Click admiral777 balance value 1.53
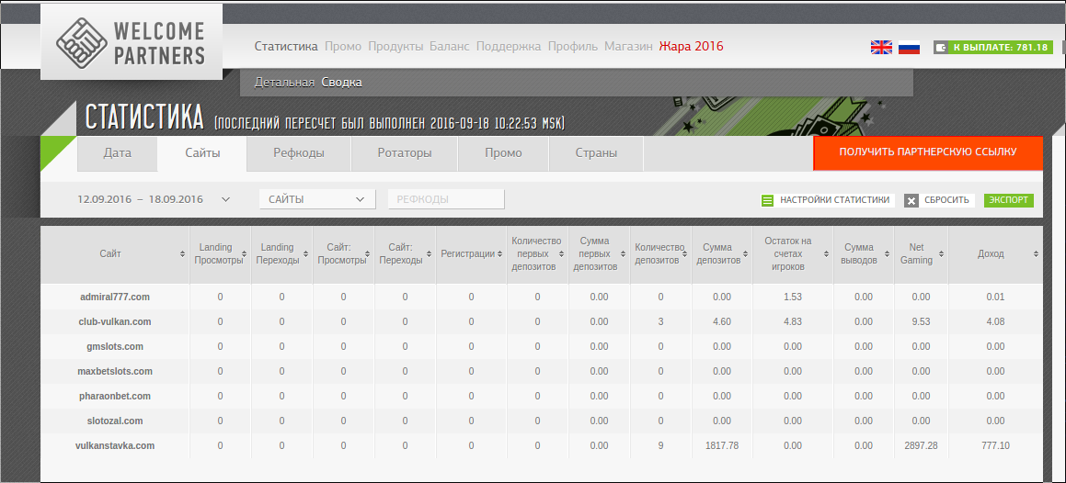The width and height of the screenshot is (1066, 483). click(x=793, y=298)
